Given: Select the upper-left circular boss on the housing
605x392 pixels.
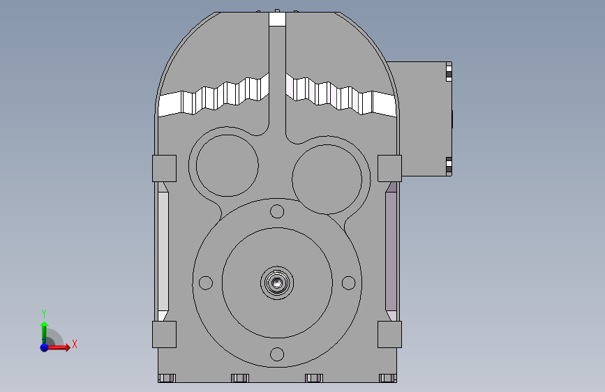Looking at the screenshot, I should (227, 165).
